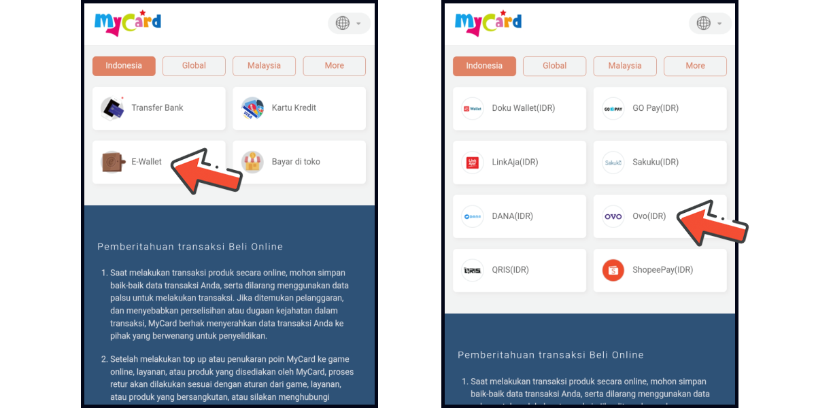816x408 pixels.
Task: Select the LinkAja red logo icon
Action: (473, 163)
